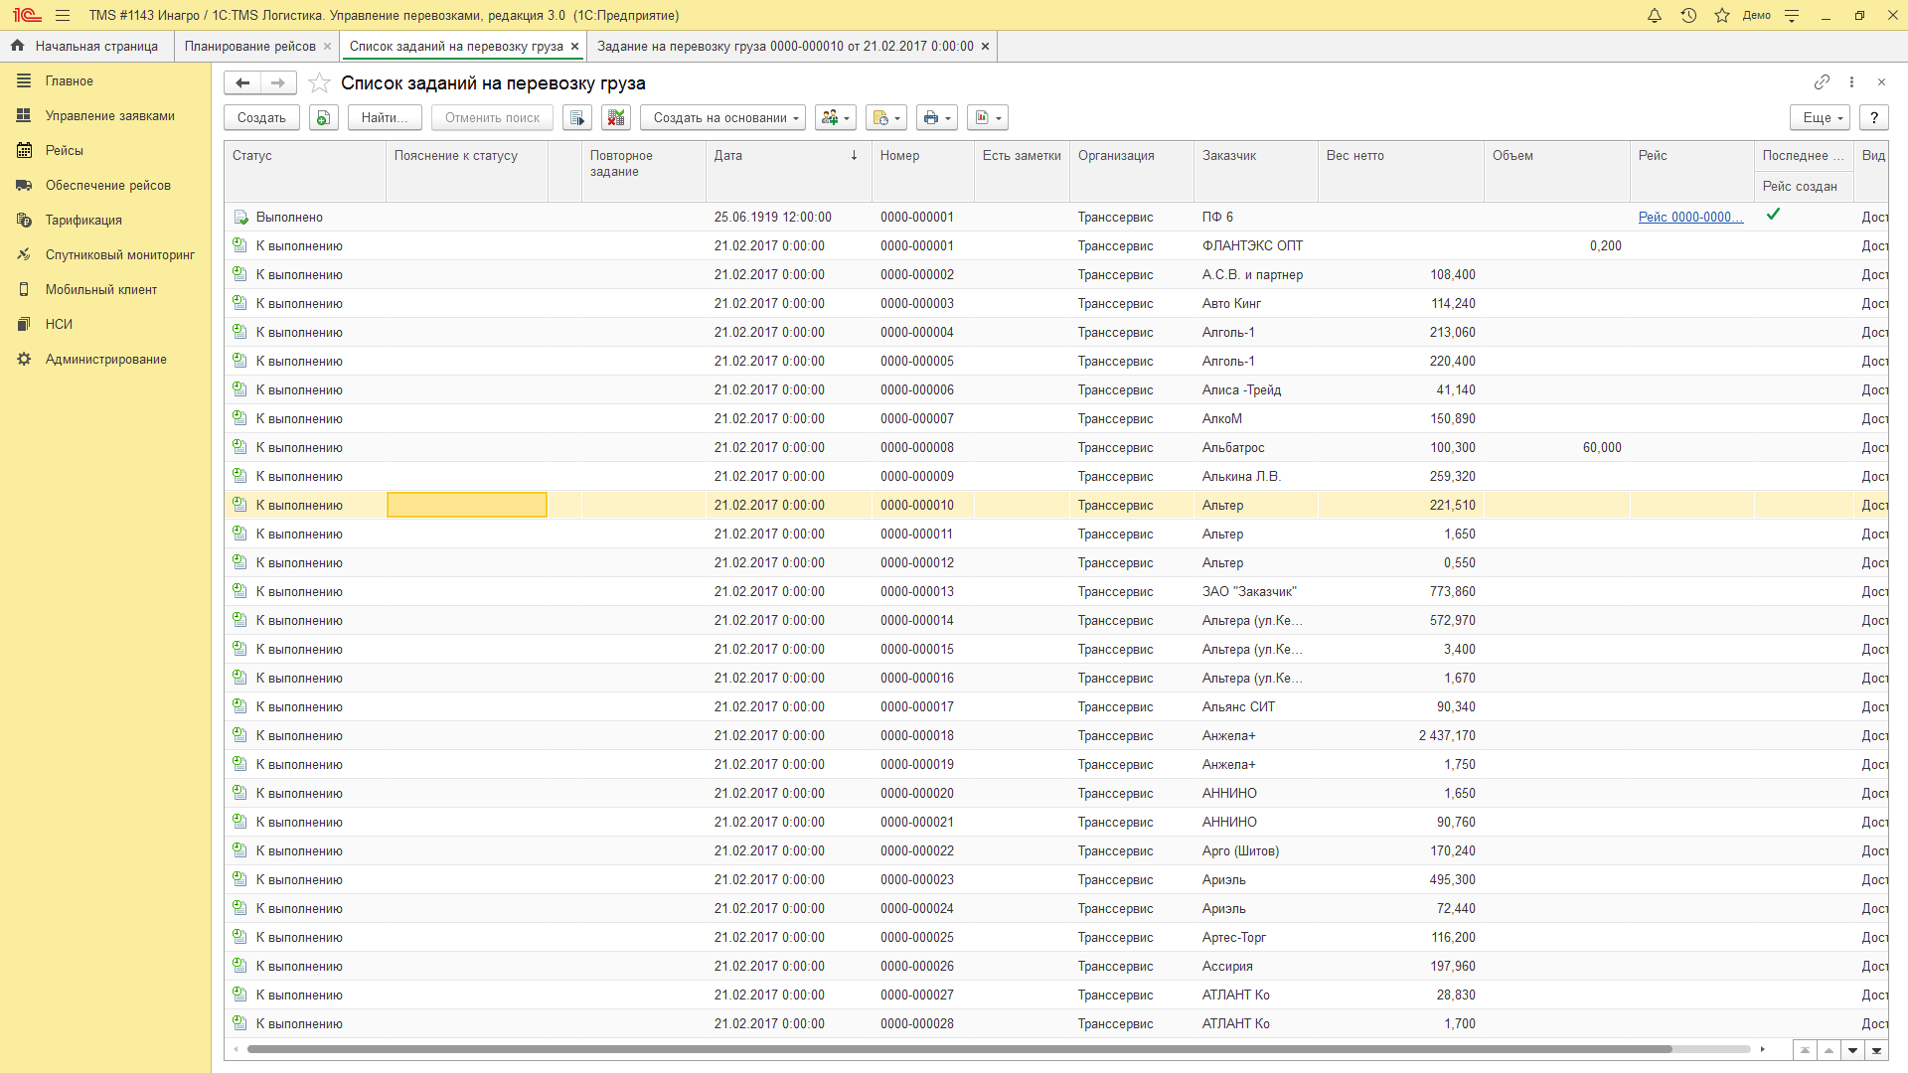Open the 1C main menu hamburger icon

point(63,15)
